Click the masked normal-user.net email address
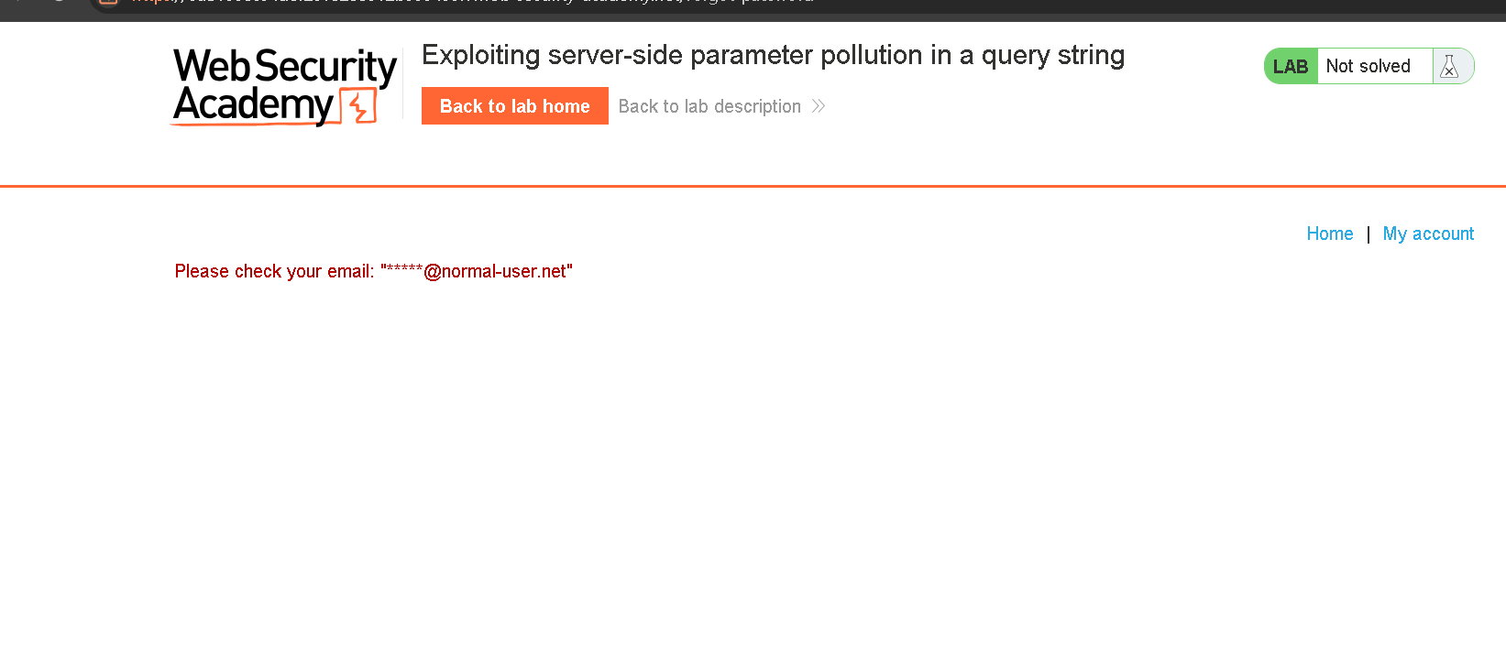 click(478, 271)
